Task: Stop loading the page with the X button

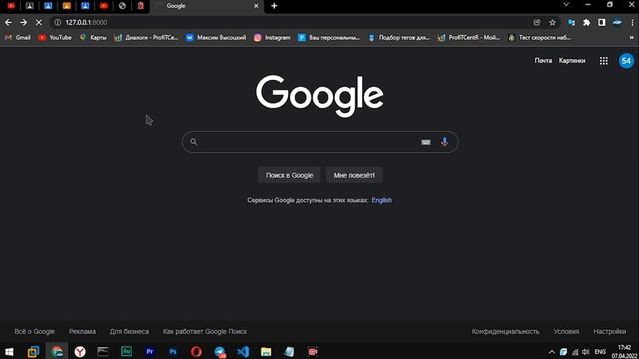Action: [x=39, y=22]
